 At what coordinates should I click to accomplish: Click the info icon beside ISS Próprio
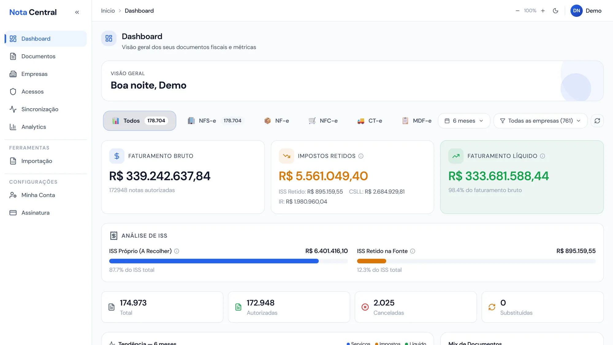[x=177, y=251]
